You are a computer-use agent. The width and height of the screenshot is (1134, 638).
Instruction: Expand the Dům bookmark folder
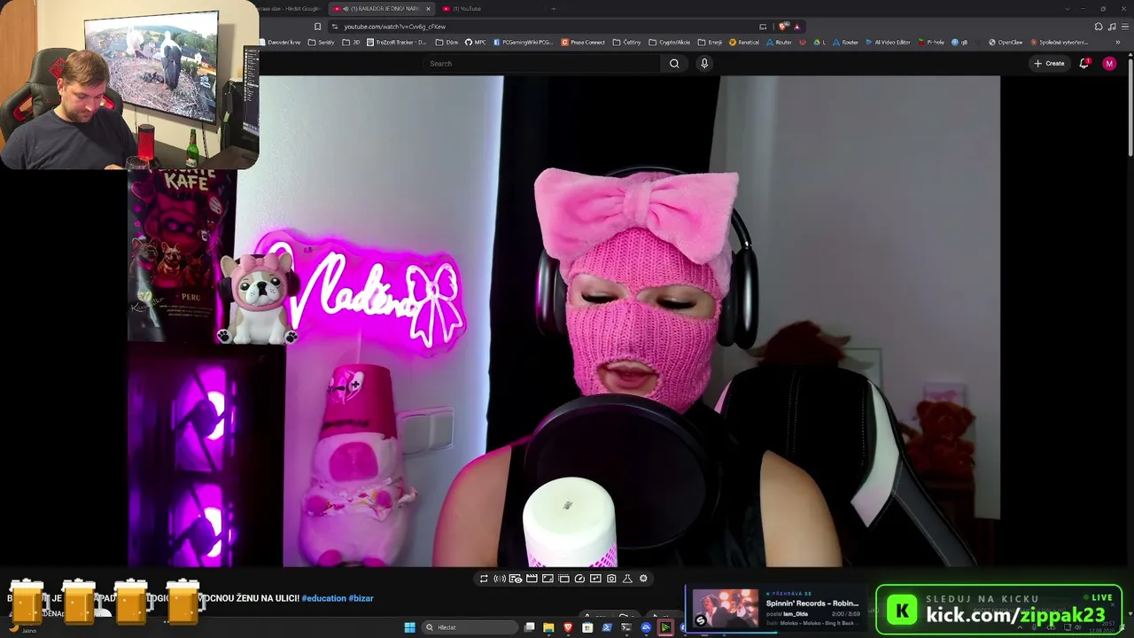[x=448, y=43]
